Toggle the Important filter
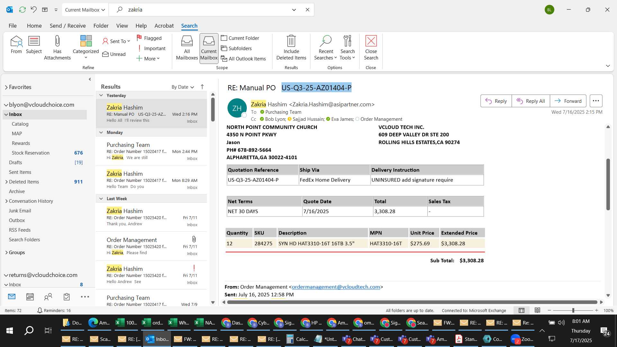Image resolution: width=617 pixels, height=347 pixels. pyautogui.click(x=151, y=48)
